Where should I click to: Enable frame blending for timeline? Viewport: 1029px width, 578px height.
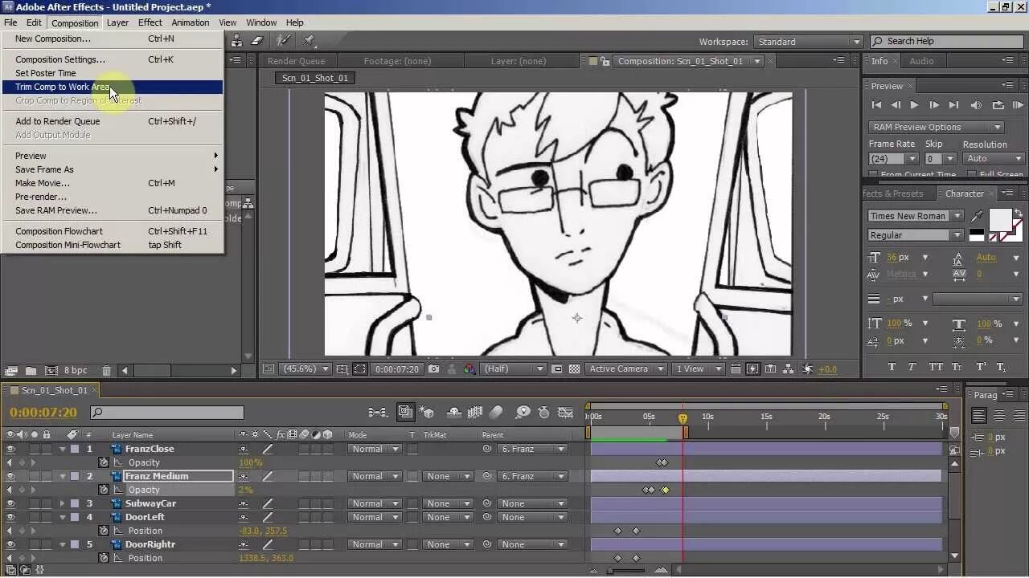[x=476, y=413]
